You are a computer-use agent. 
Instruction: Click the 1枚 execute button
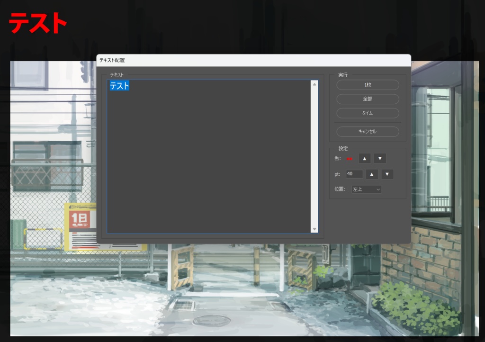pos(368,85)
